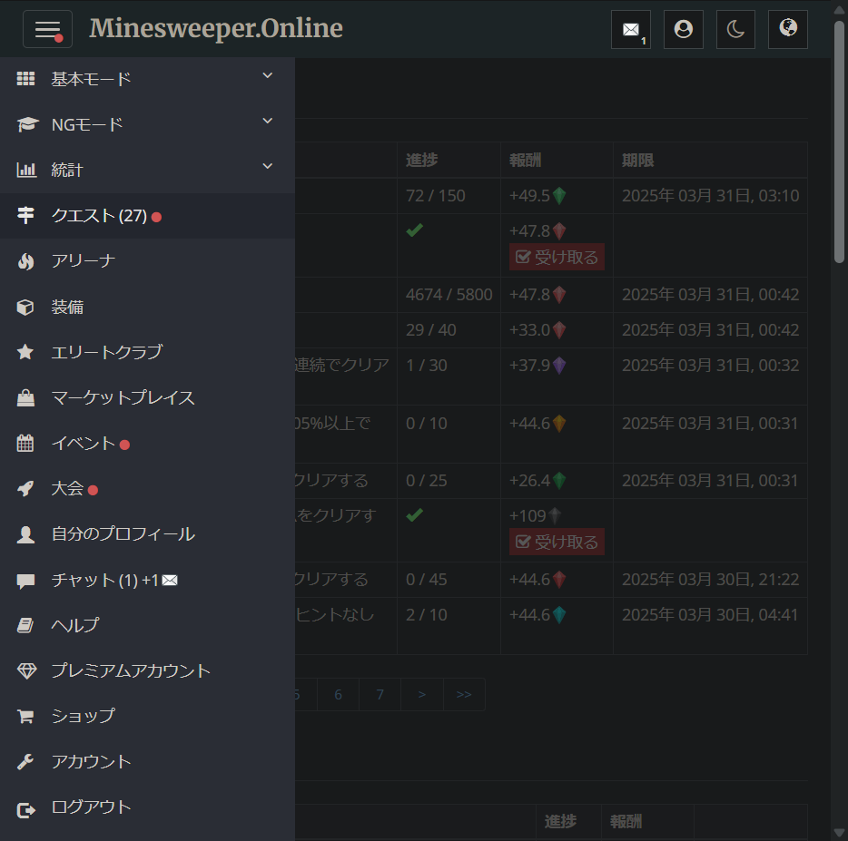Select the エリートクラブ star icon
Image resolution: width=848 pixels, height=841 pixels.
coord(26,352)
